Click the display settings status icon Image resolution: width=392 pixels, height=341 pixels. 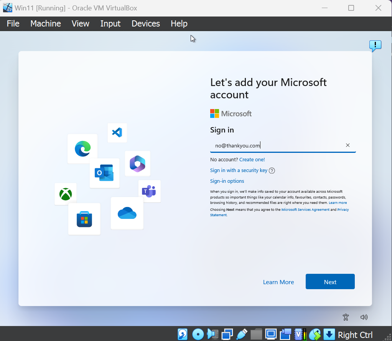pos(271,334)
